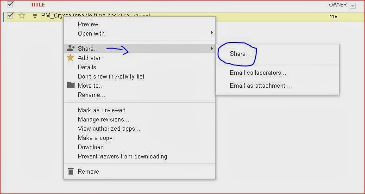The height and width of the screenshot is (194, 365).
Task: Click the add-person Share icon
Action: pos(70,48)
